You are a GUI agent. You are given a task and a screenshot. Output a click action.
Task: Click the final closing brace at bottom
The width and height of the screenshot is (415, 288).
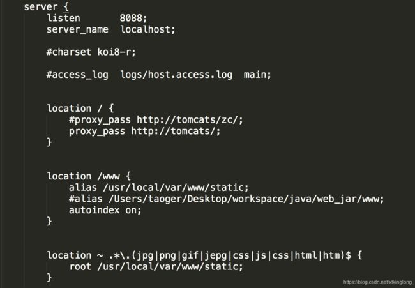(x=49, y=277)
